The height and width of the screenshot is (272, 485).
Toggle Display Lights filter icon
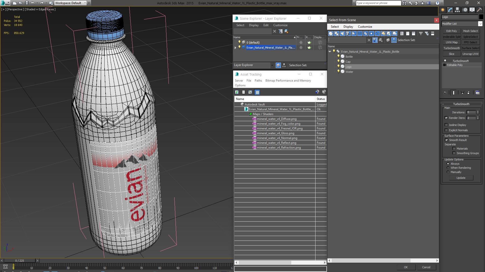pyautogui.click(x=342, y=33)
